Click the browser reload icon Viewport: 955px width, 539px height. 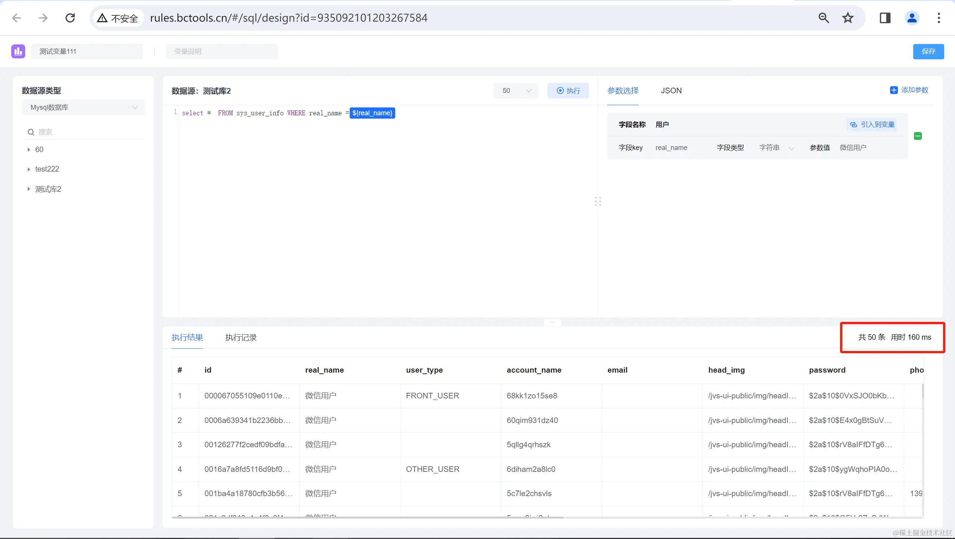point(70,18)
